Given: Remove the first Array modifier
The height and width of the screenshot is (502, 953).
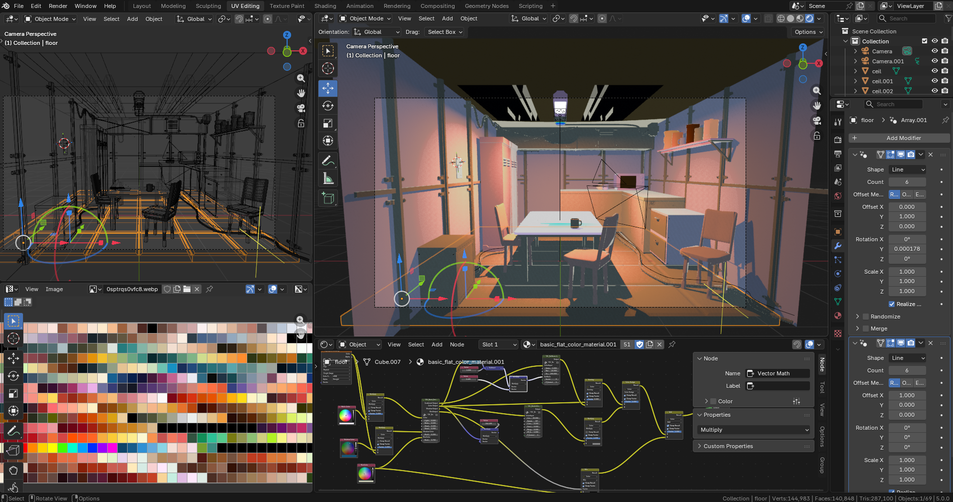Looking at the screenshot, I should (x=931, y=155).
